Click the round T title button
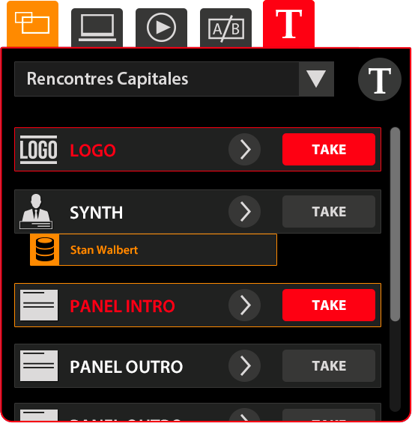412x435 pixels. 380,79
